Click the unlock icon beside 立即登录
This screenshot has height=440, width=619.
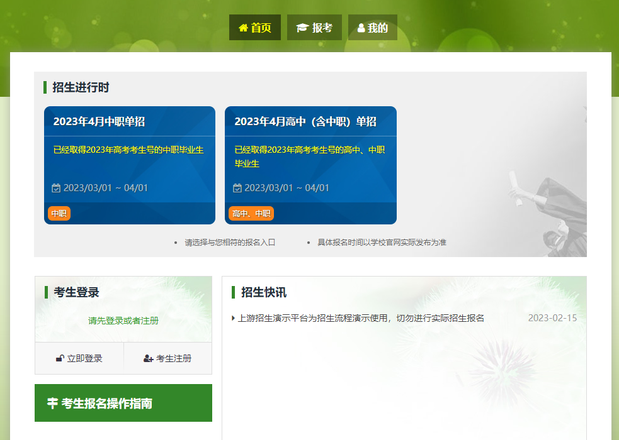tap(60, 358)
